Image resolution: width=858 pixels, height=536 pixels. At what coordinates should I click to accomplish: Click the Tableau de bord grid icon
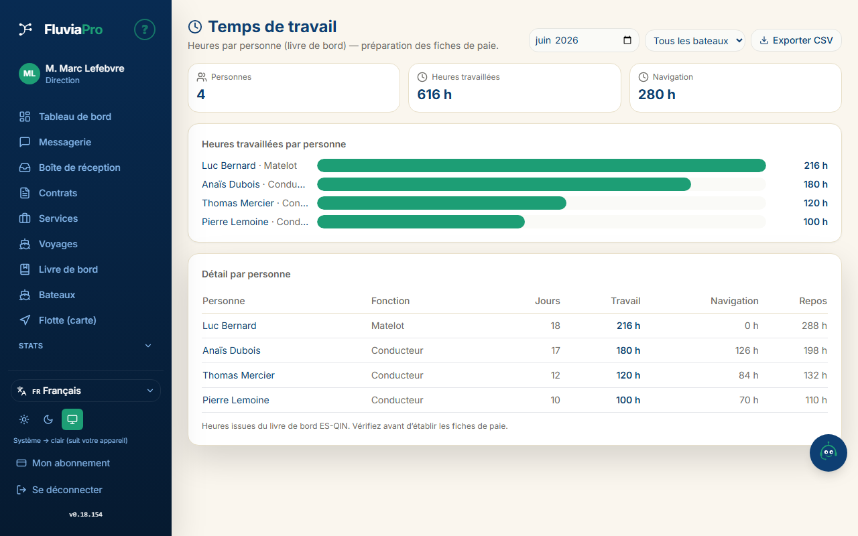(x=25, y=117)
